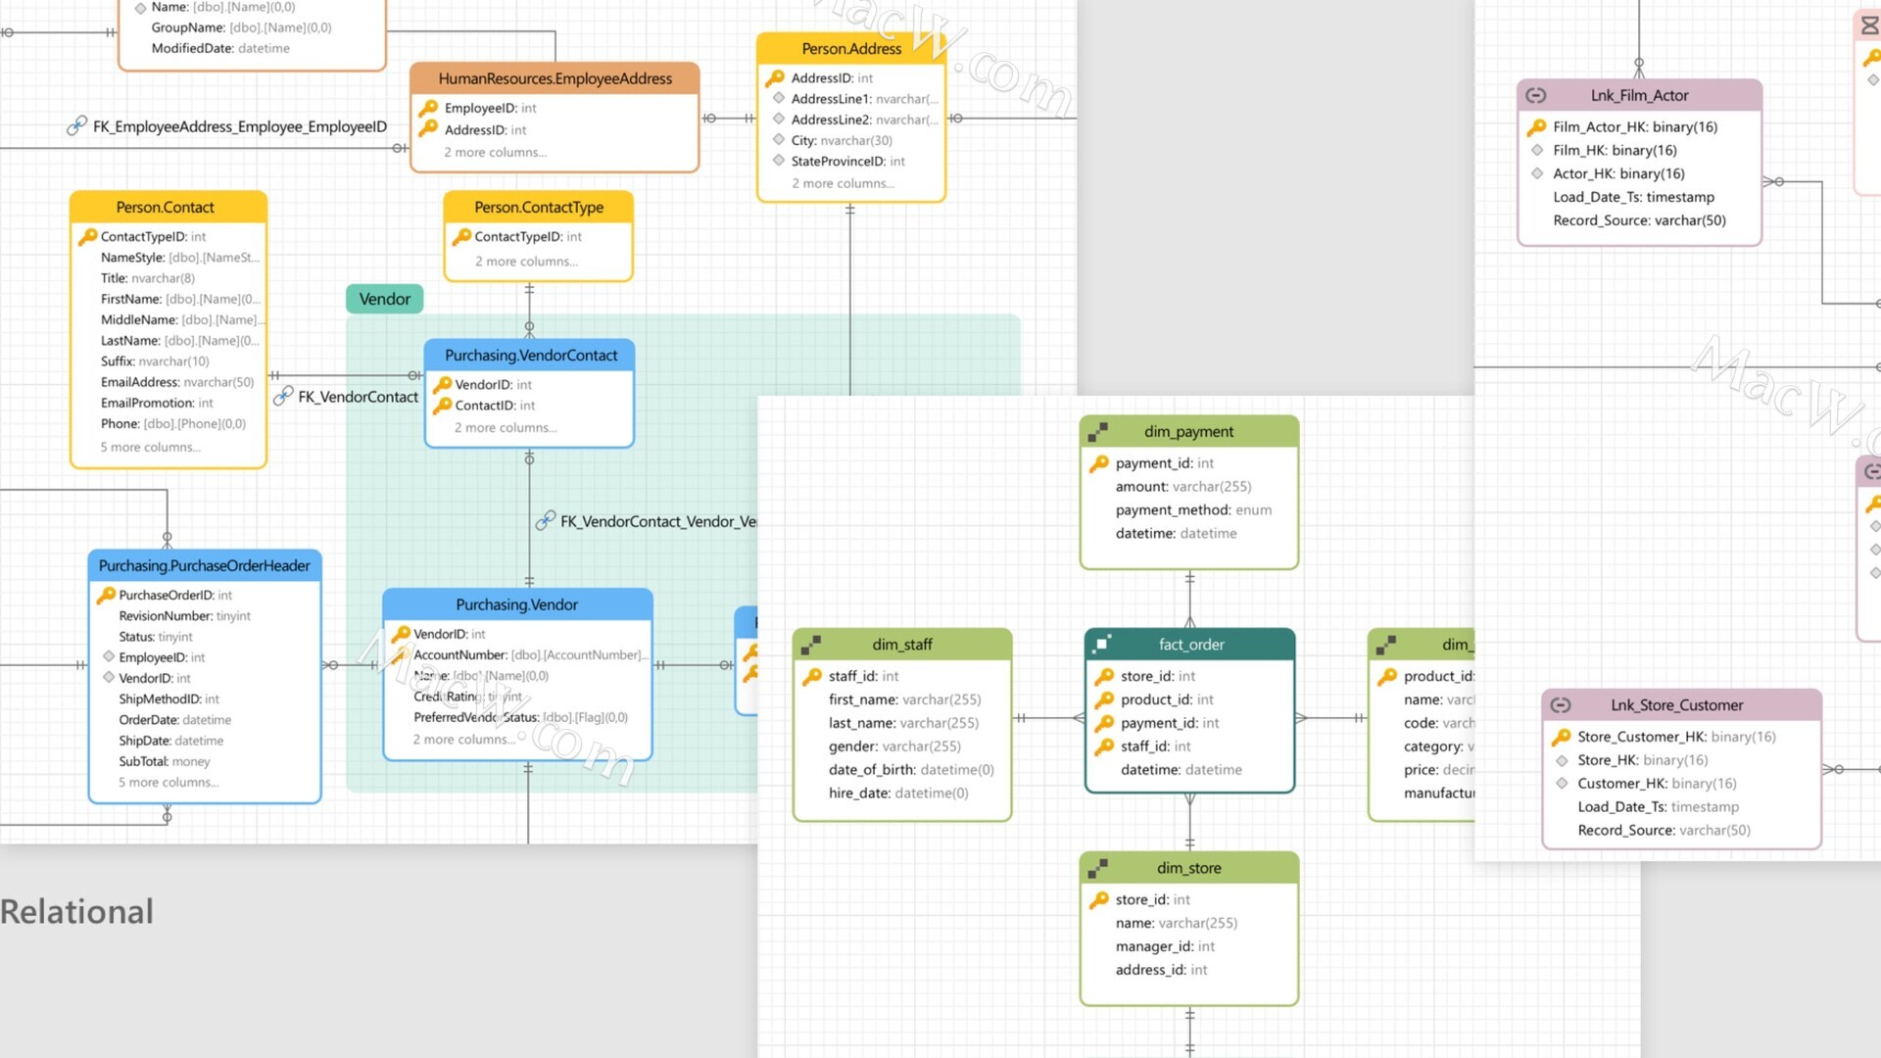Click key icon of product_id in fact_order
Image resolution: width=1881 pixels, height=1058 pixels.
point(1104,699)
